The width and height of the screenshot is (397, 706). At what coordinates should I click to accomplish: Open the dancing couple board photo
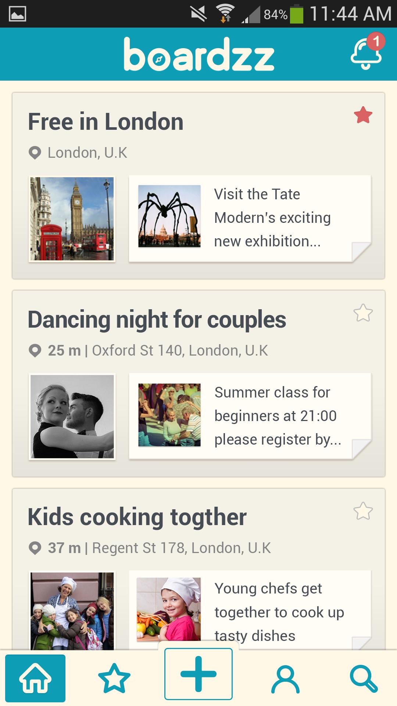pos(72,417)
